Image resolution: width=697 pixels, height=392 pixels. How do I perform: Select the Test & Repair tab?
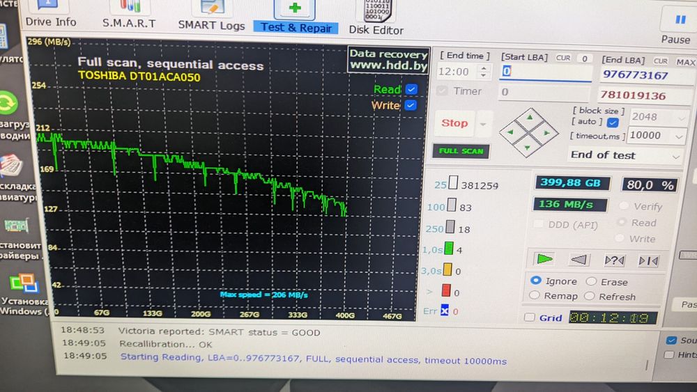(296, 17)
